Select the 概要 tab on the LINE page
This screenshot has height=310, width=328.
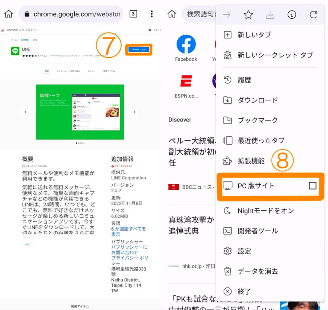[x=47, y=71]
